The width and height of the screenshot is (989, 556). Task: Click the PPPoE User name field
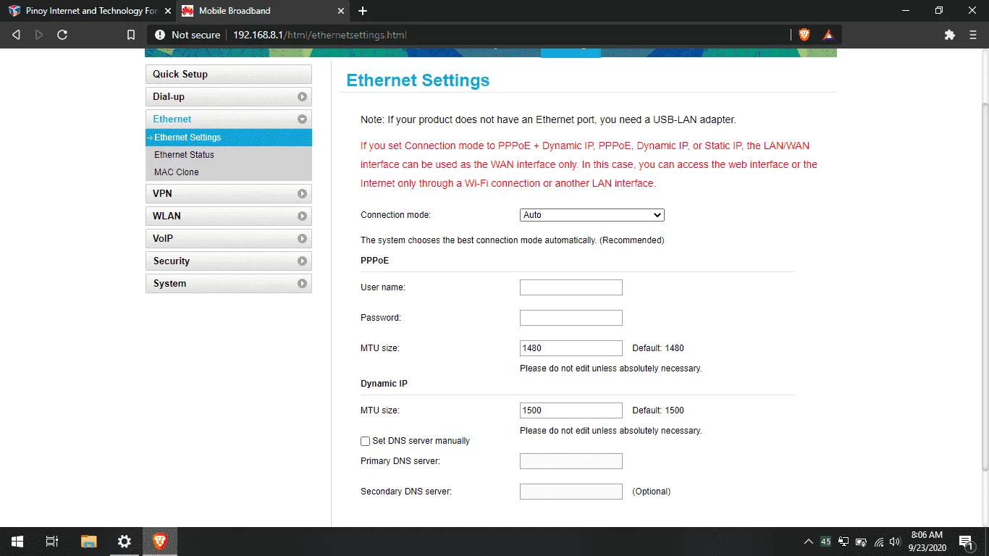coord(571,287)
